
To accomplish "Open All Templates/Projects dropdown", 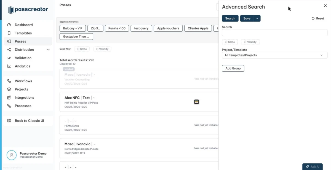I will [x=274, y=55].
